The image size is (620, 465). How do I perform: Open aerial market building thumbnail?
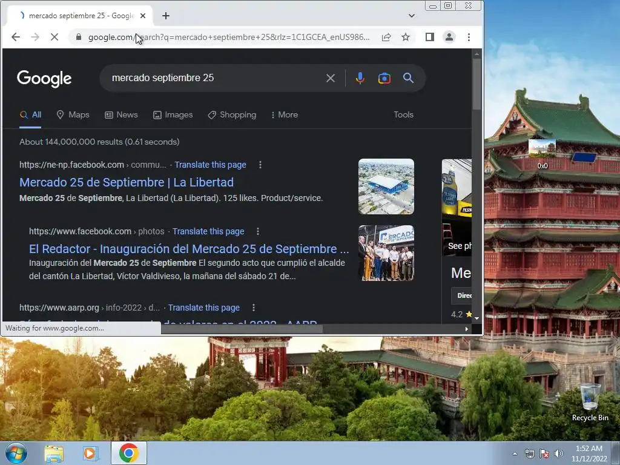coord(386,186)
